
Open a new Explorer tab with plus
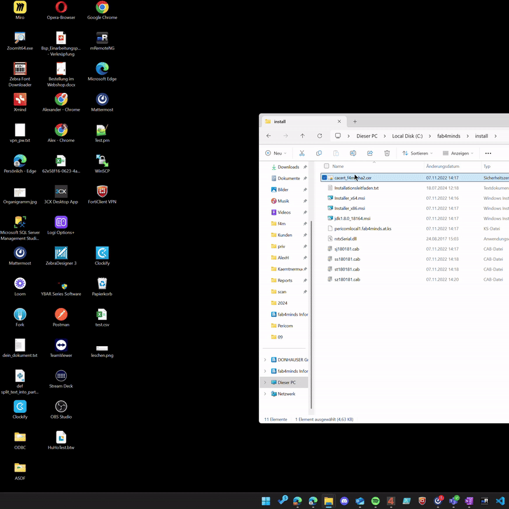coord(355,122)
